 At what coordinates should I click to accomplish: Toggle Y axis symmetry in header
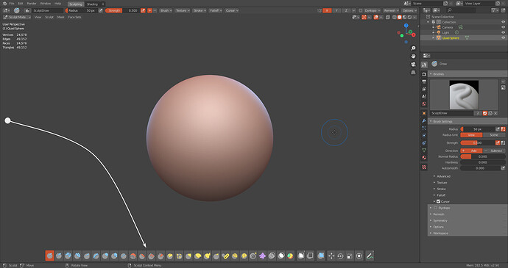336,10
